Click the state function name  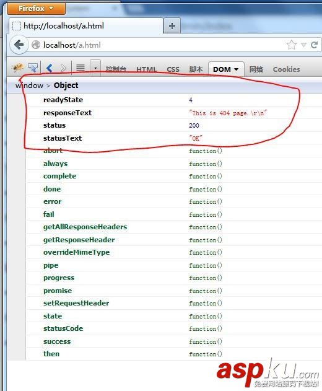[x=53, y=316]
